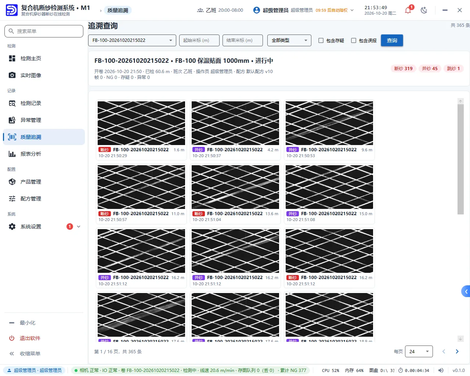The image size is (470, 376).
Task: Click the 搜索菜单 search field
Action: click(x=44, y=31)
